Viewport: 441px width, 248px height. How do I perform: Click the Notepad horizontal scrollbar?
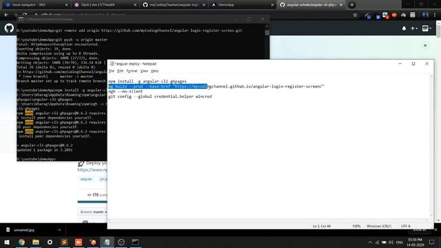pyautogui.click(x=269, y=220)
